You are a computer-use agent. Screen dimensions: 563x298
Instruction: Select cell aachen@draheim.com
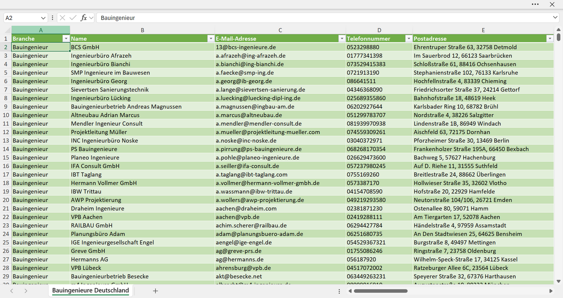[280, 209]
